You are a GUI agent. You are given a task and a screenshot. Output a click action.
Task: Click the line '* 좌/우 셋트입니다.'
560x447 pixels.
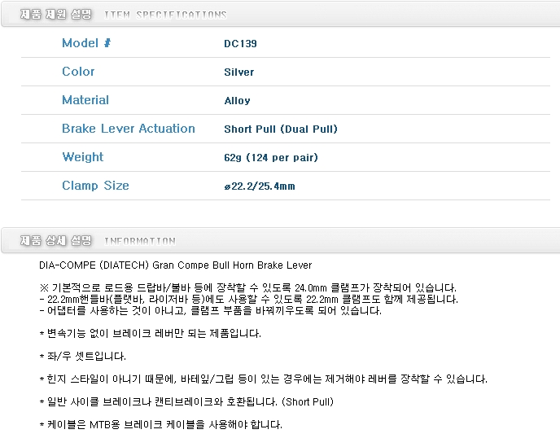pyautogui.click(x=82, y=356)
